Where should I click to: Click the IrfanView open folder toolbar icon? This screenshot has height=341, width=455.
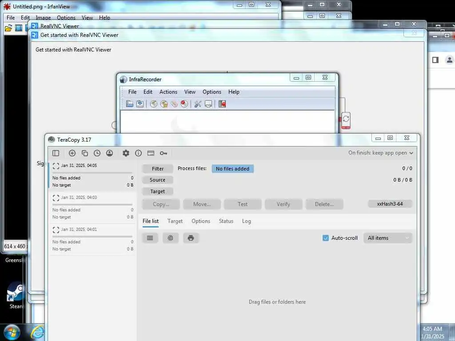pos(8,28)
